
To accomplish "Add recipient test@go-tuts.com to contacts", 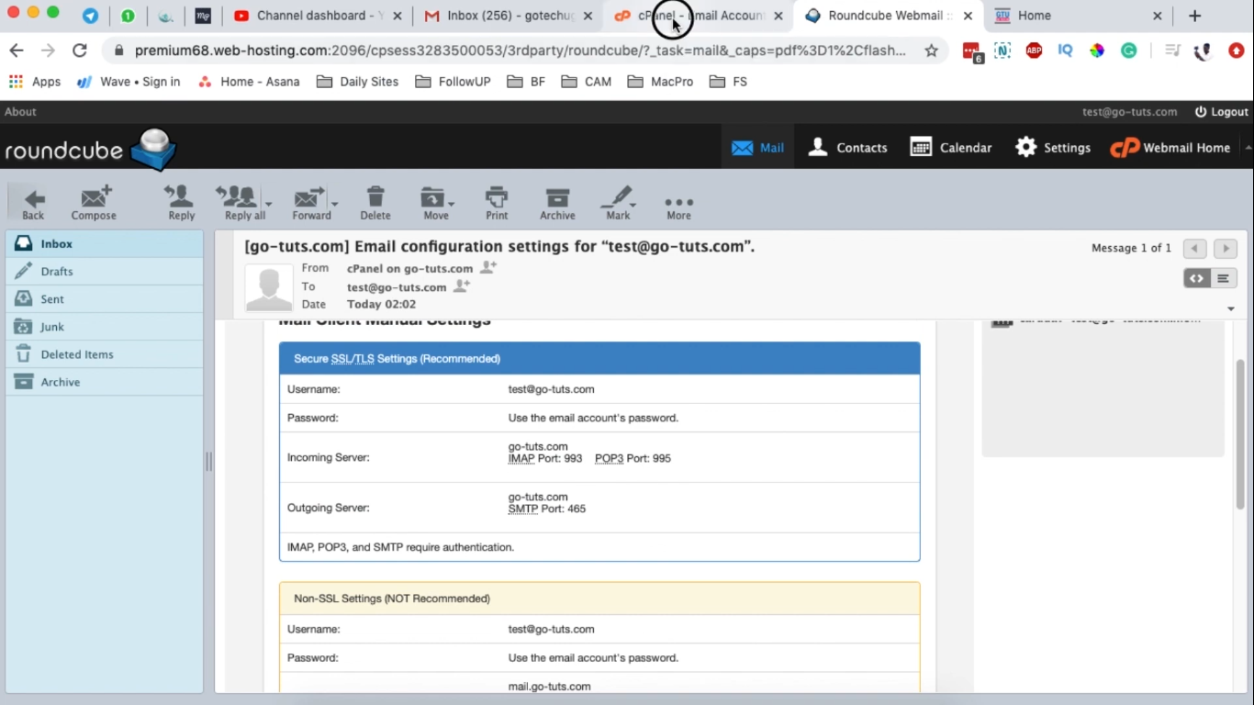I will (462, 285).
